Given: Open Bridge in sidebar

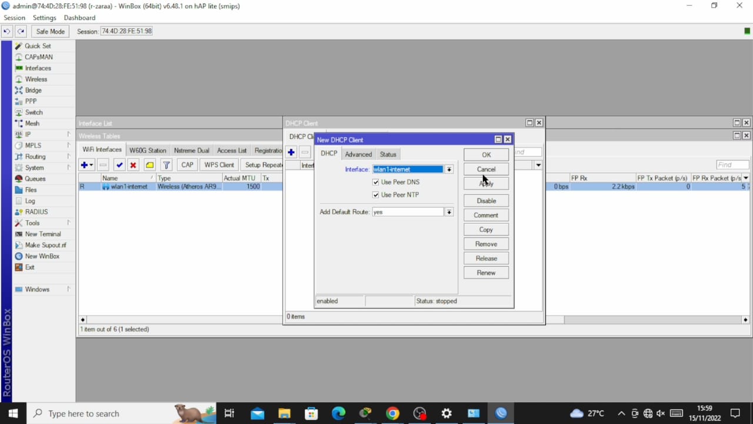Looking at the screenshot, I should [33, 90].
